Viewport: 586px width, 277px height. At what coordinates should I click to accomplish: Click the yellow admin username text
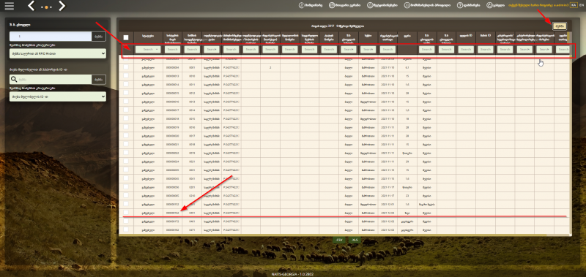coord(539,5)
